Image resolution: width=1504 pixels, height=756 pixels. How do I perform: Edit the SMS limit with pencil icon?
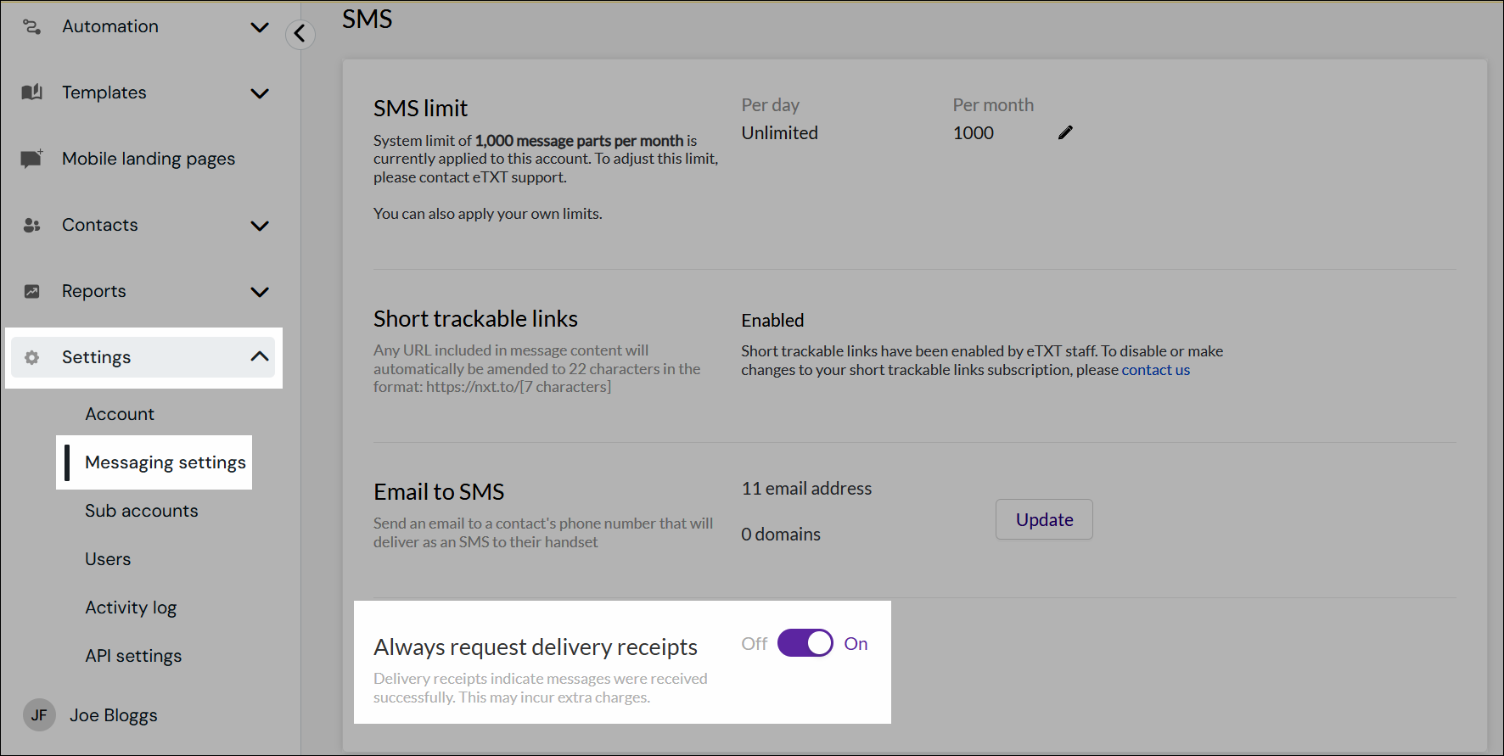coord(1065,132)
